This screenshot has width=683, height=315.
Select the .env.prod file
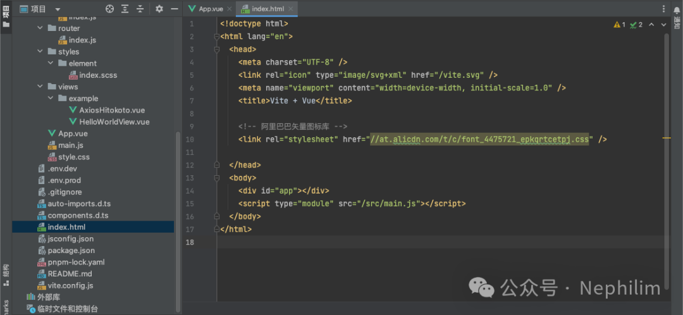pyautogui.click(x=59, y=180)
